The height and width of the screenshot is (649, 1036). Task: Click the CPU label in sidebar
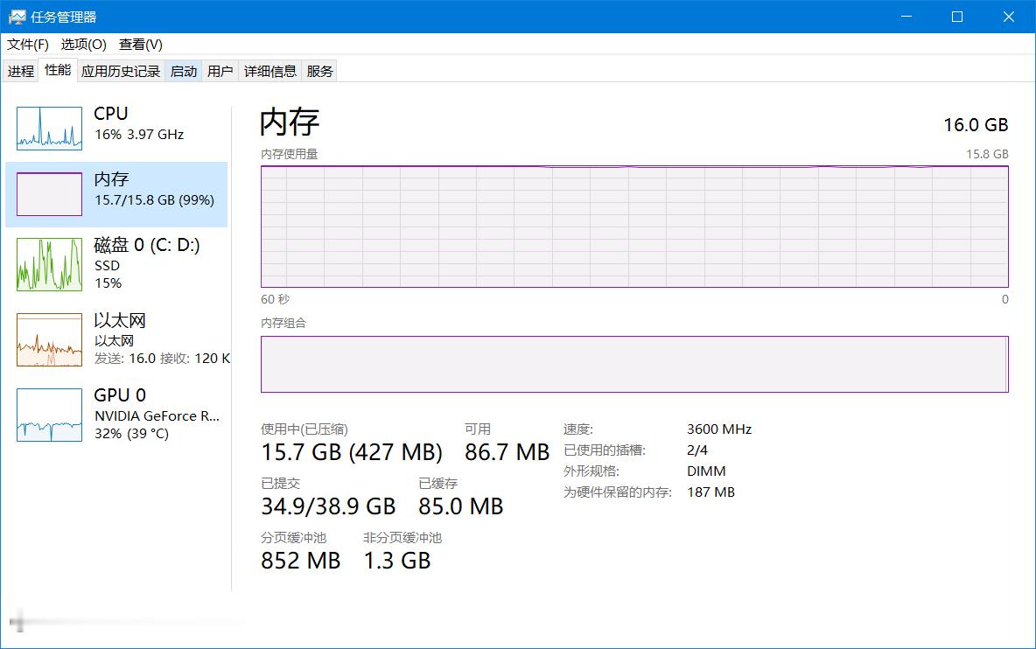click(111, 114)
